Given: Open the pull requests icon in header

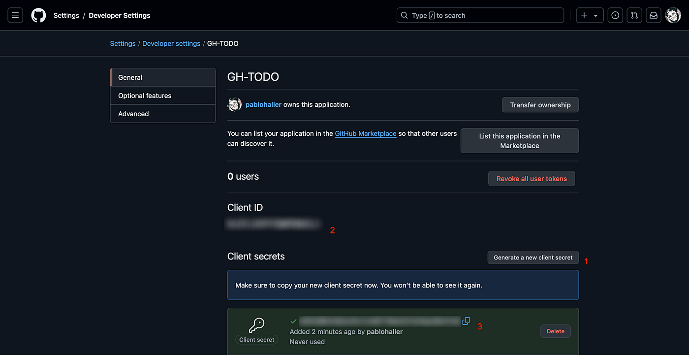Looking at the screenshot, I should click(634, 15).
